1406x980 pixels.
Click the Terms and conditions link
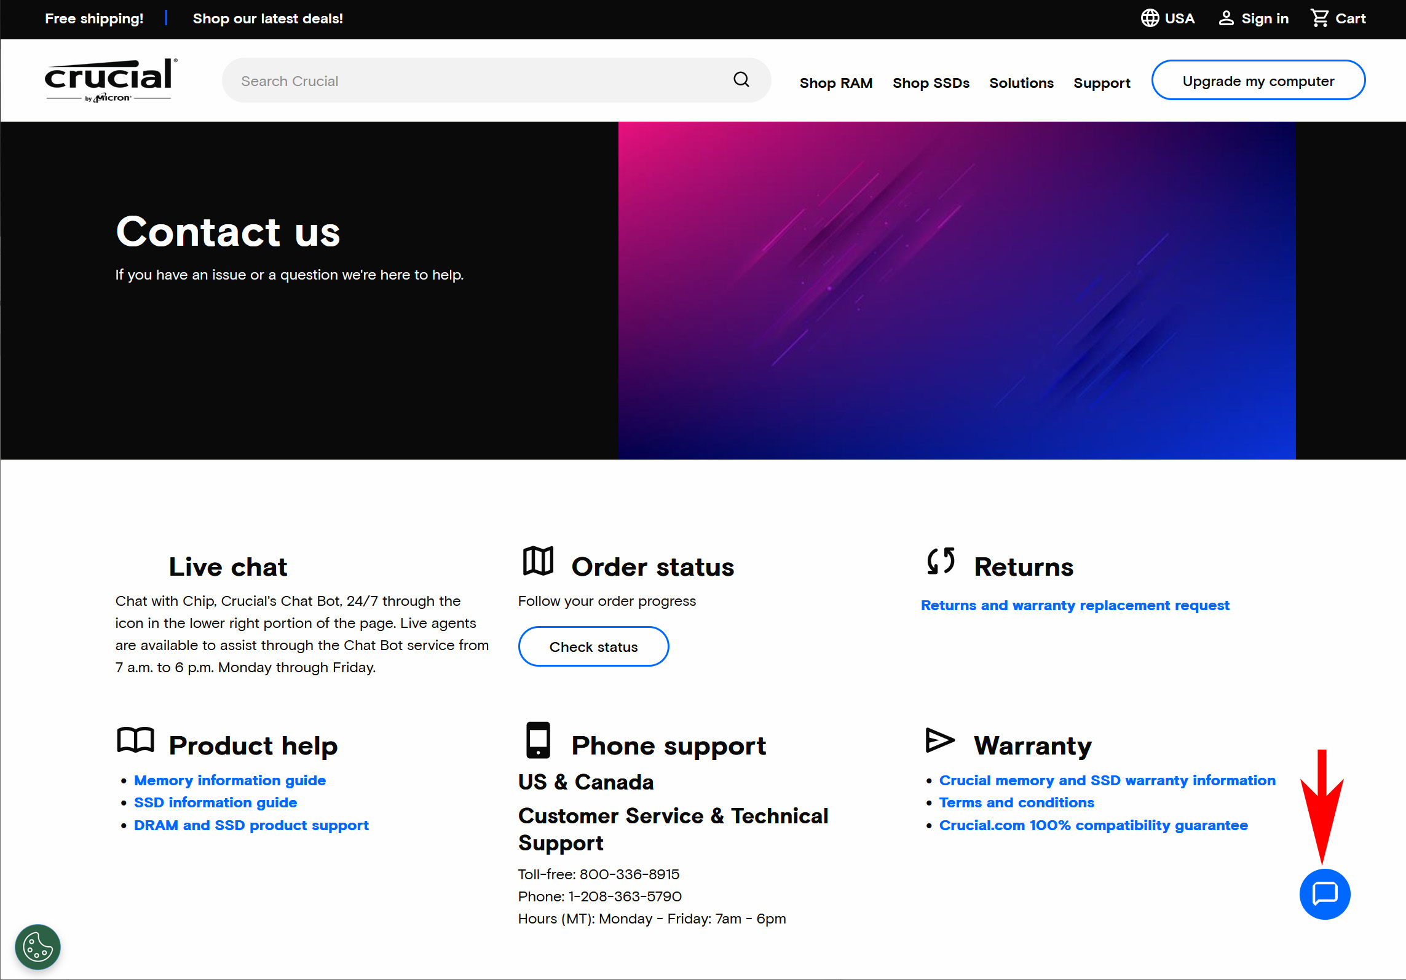tap(1016, 802)
